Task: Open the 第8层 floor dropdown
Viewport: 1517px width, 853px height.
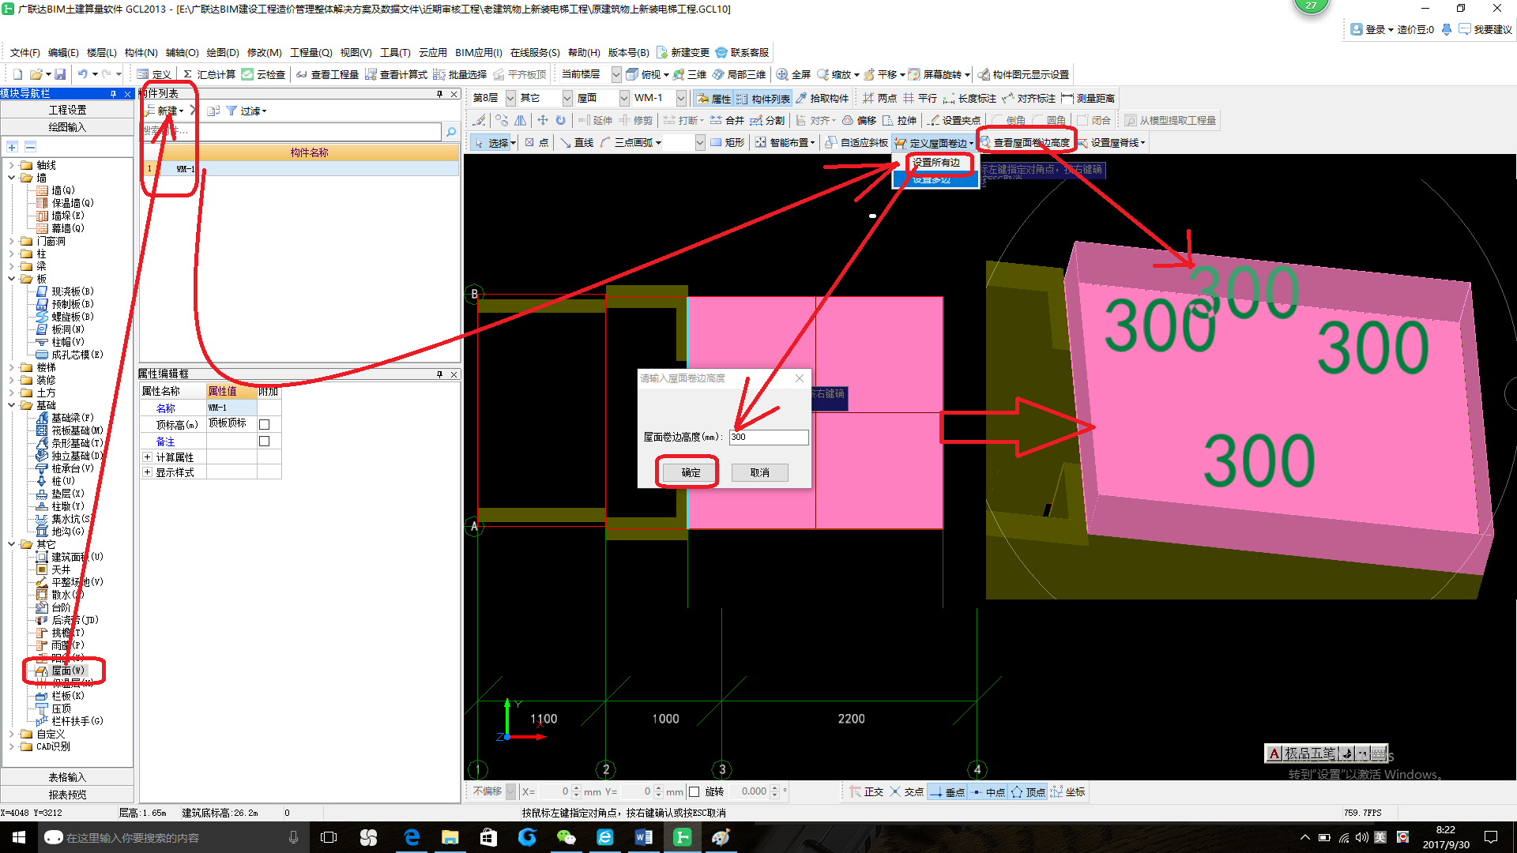Action: 510,98
